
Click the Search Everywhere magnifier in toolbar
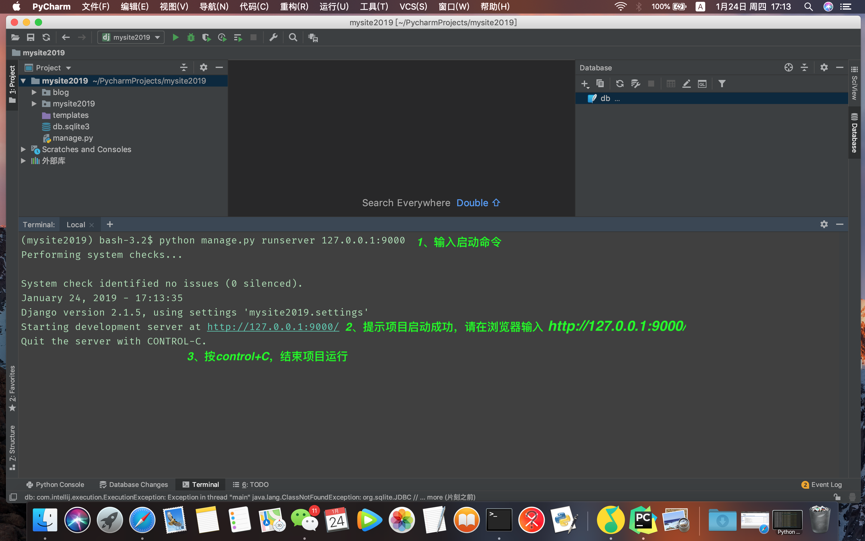[x=293, y=37]
